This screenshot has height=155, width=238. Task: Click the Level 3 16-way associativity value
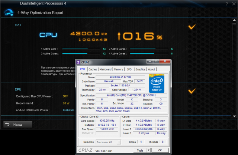161,133
